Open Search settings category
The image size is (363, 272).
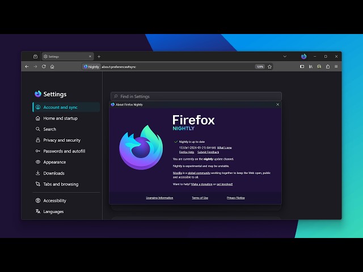click(x=66, y=129)
